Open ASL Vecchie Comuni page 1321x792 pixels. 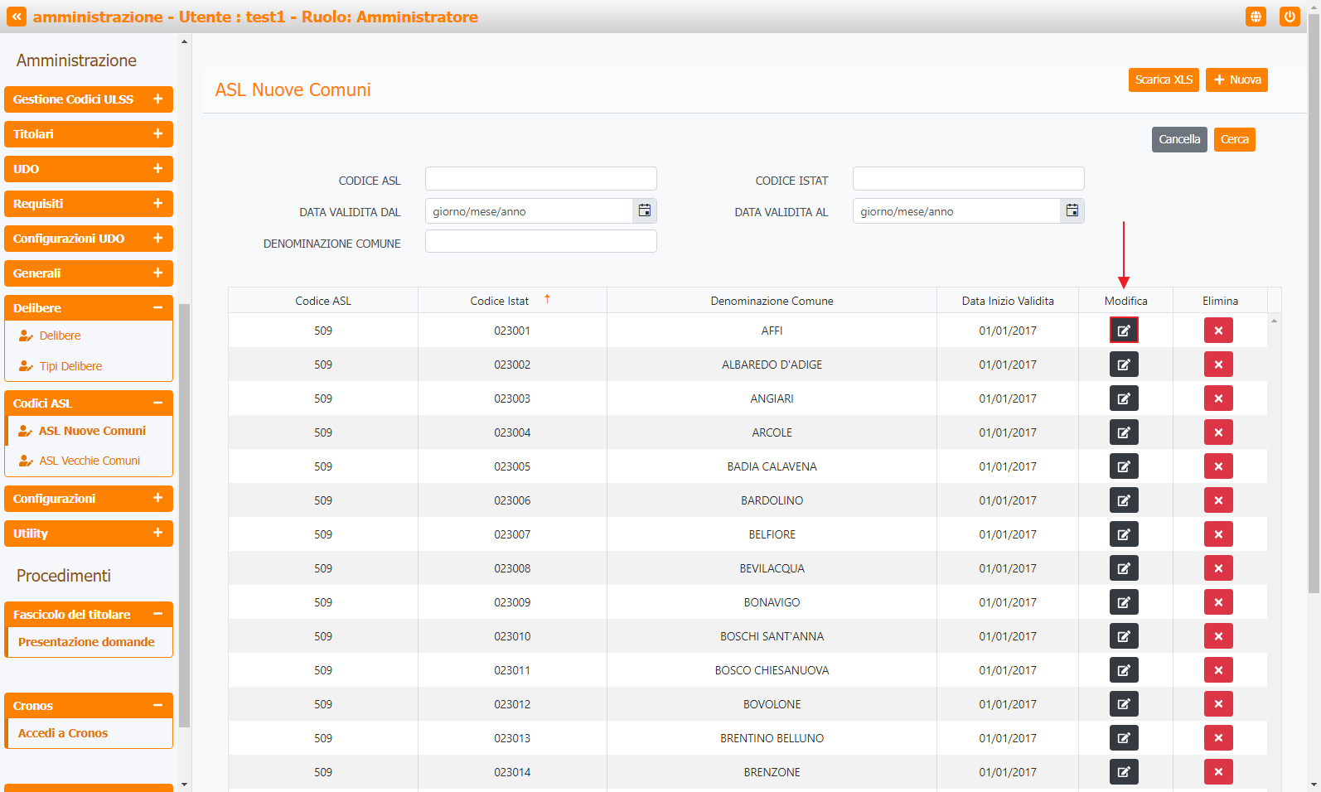[x=90, y=461]
